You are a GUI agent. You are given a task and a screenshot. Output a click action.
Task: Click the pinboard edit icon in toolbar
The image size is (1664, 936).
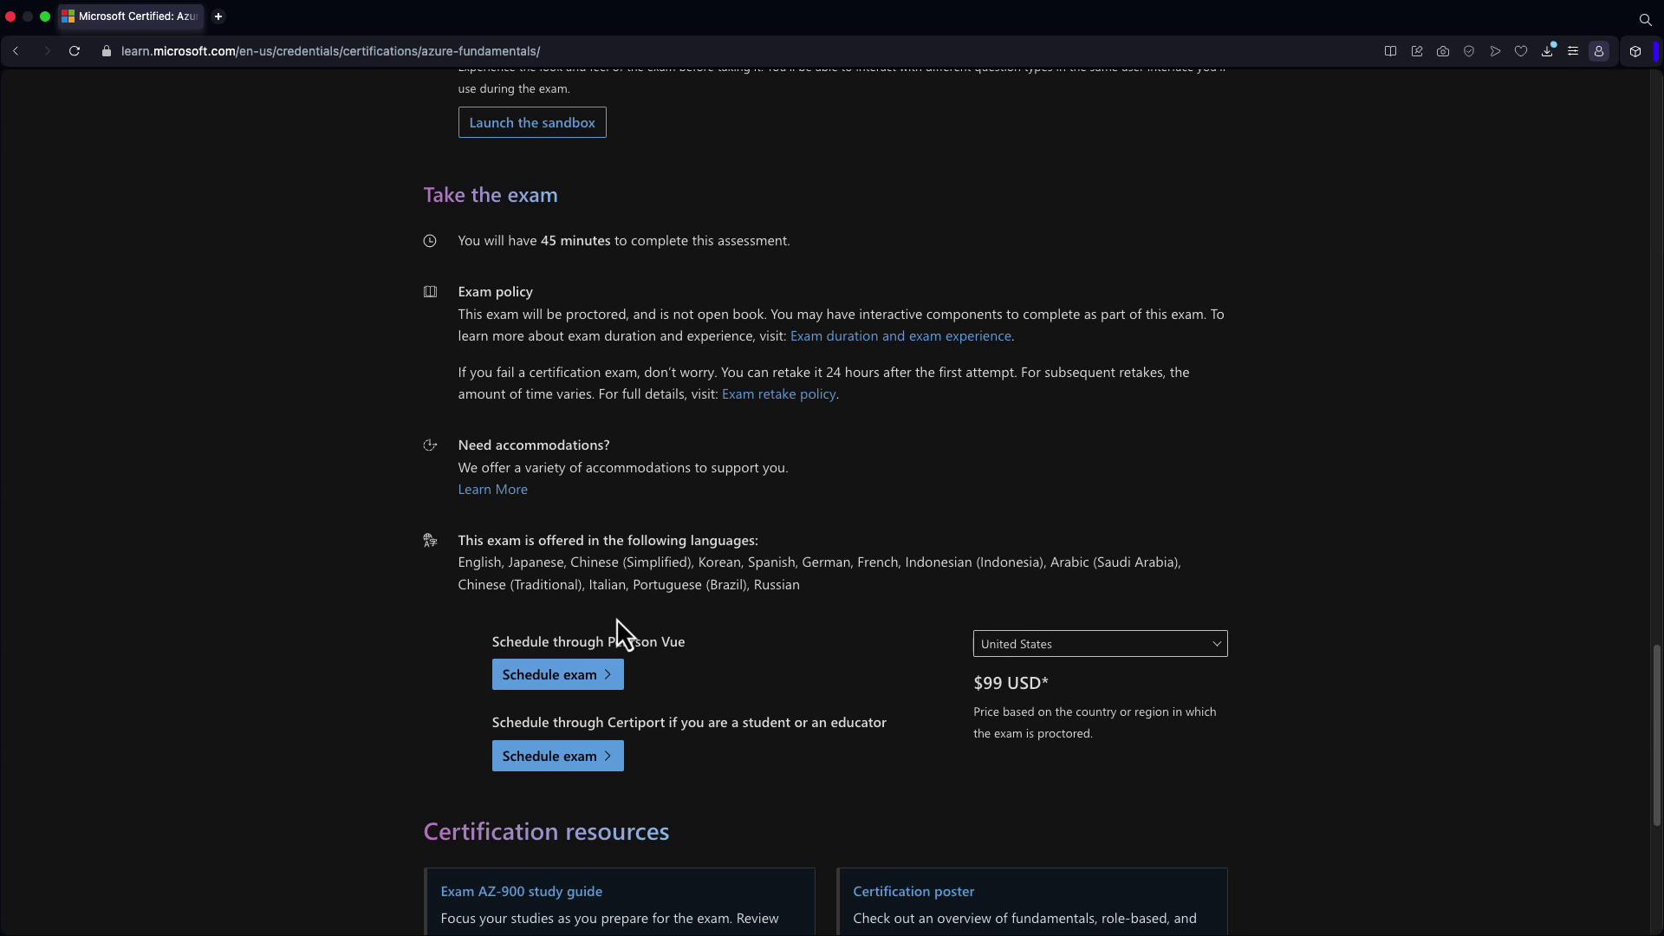(x=1417, y=51)
